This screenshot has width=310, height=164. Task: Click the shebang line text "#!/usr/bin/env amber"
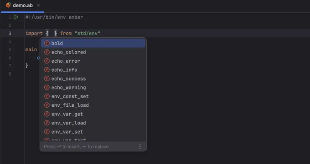coord(54,17)
